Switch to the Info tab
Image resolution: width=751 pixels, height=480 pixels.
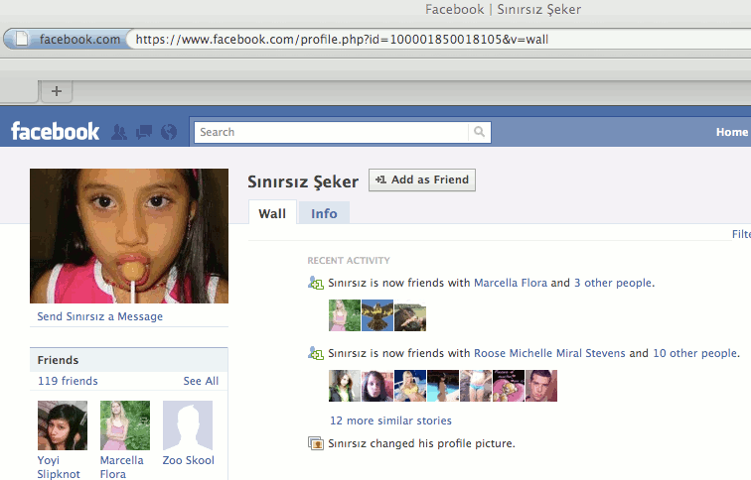324,213
